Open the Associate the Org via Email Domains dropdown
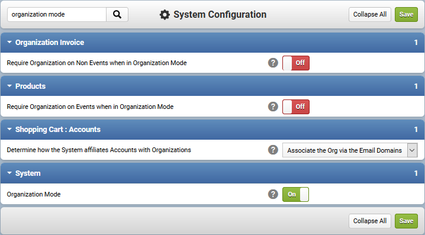The height and width of the screenshot is (235, 425). 350,150
